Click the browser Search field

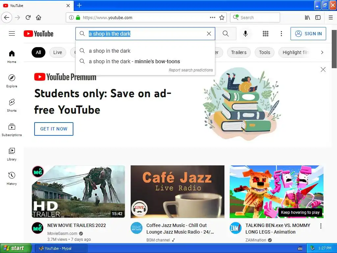[x=255, y=17]
